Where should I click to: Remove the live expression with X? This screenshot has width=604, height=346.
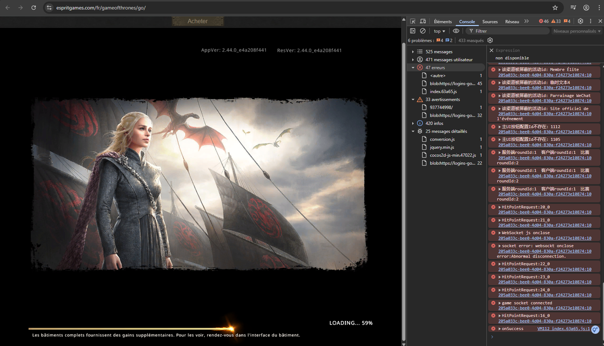[x=492, y=51]
